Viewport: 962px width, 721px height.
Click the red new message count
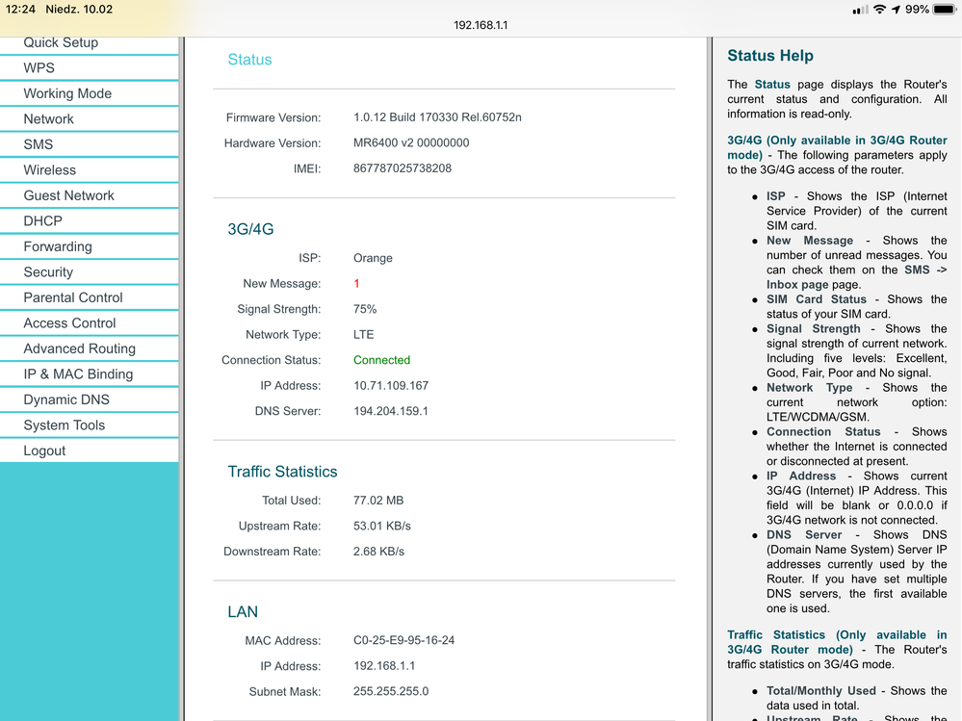coord(356,284)
